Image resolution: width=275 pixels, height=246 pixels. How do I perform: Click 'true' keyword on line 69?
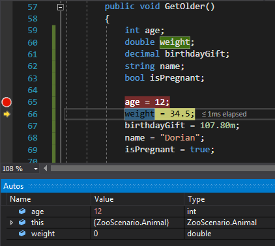click(x=200, y=150)
